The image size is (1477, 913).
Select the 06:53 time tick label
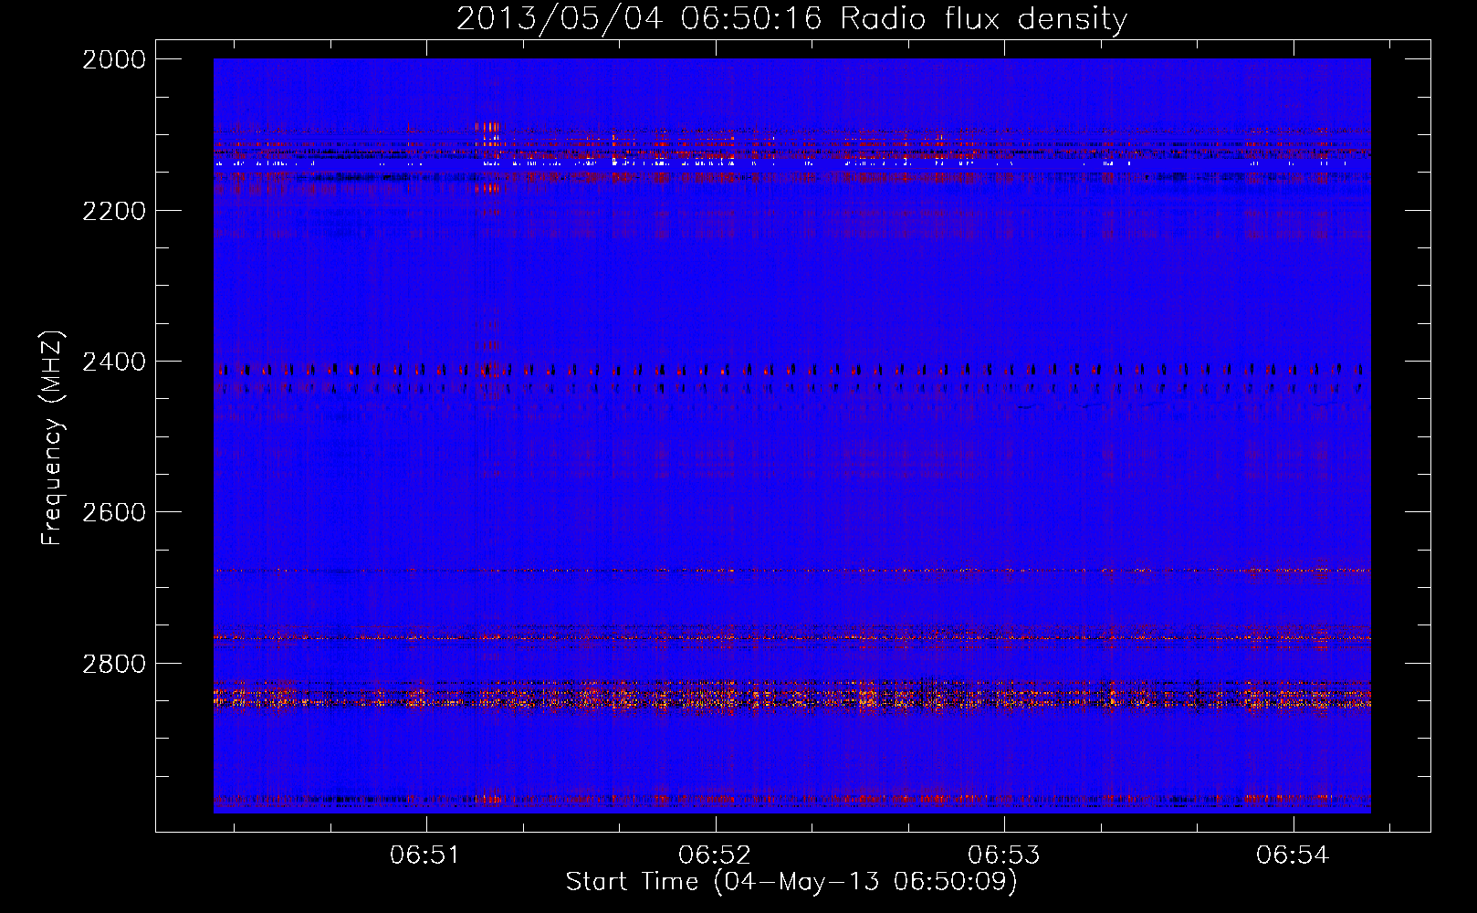(x=1003, y=855)
